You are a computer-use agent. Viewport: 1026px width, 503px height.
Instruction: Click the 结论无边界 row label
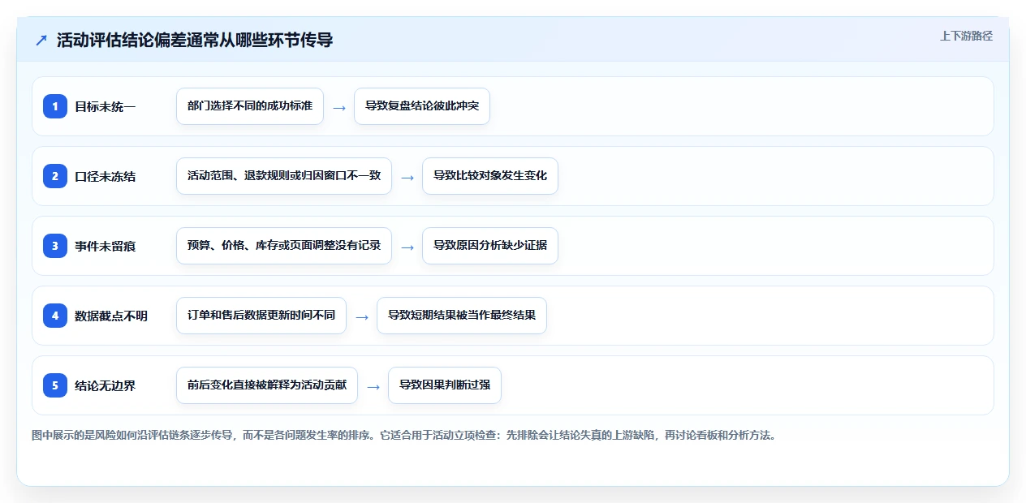105,385
